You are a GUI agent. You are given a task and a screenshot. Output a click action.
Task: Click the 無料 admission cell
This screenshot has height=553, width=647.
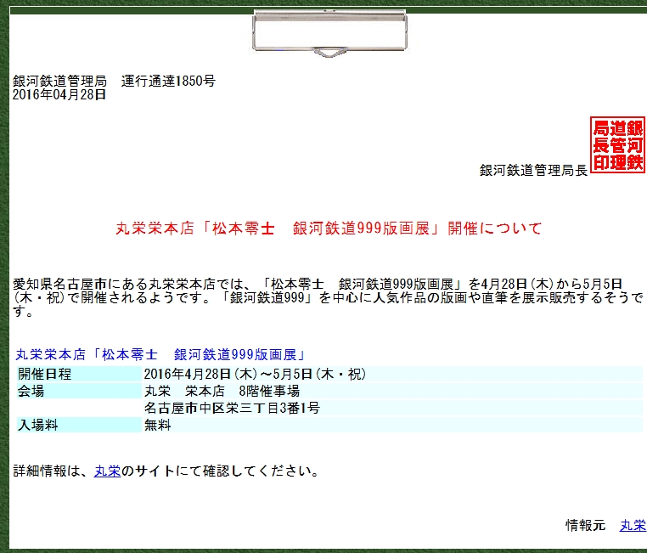pyautogui.click(x=392, y=425)
